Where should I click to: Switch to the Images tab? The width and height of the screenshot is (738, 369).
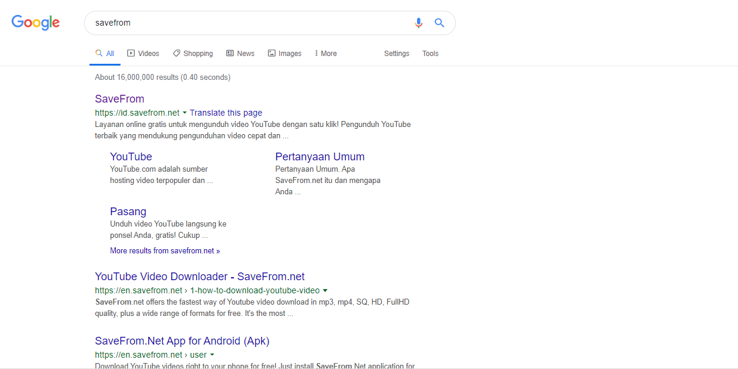(285, 54)
